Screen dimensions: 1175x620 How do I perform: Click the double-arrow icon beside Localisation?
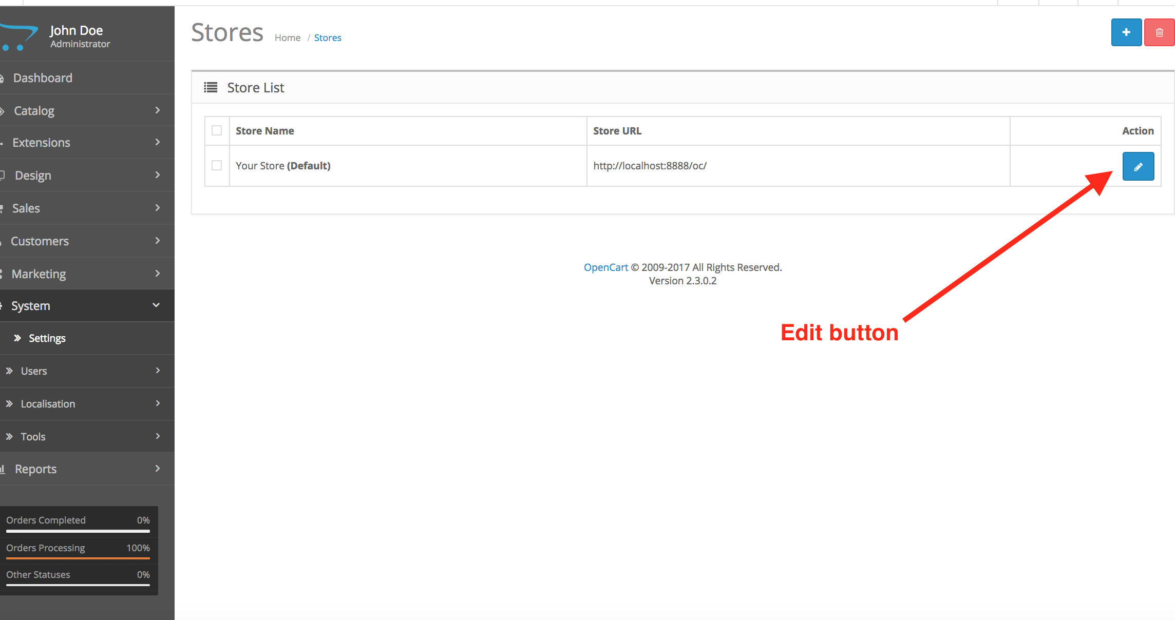(x=9, y=403)
